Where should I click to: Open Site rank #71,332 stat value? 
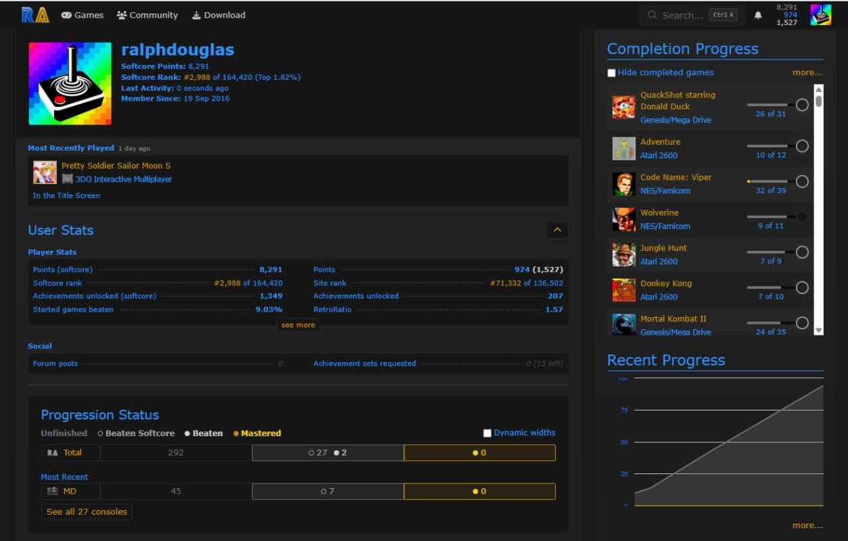[x=526, y=283]
